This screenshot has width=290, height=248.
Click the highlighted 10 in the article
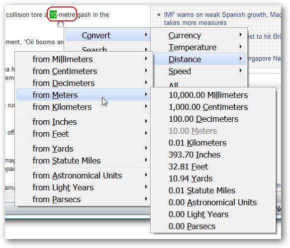pos(53,14)
